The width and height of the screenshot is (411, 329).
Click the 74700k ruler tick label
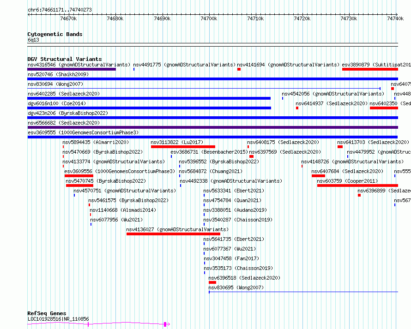209,18
